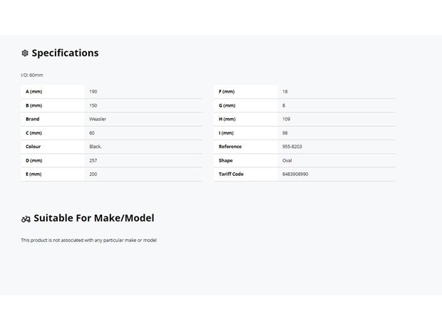Click the Colour value Black

tap(96, 147)
